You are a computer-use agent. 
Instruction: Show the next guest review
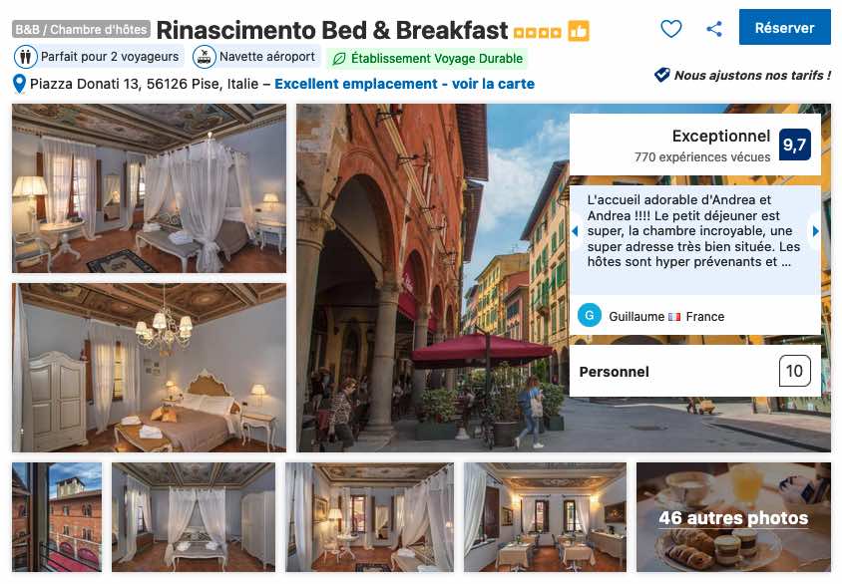click(816, 231)
